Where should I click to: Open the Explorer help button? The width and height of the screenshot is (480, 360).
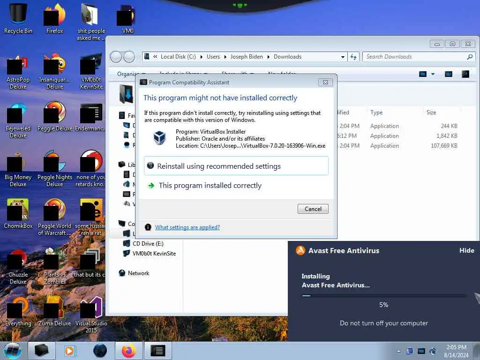tap(465, 74)
